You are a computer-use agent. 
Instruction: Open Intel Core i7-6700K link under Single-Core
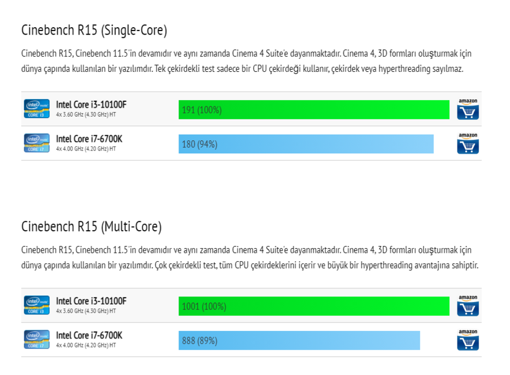coord(89,139)
